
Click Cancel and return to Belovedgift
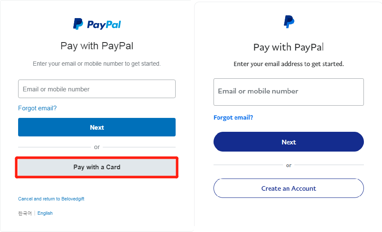click(51, 199)
